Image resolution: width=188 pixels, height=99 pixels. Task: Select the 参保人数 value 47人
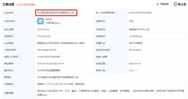131,70
